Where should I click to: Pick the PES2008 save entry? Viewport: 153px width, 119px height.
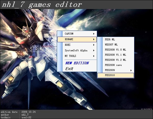coord(116,65)
